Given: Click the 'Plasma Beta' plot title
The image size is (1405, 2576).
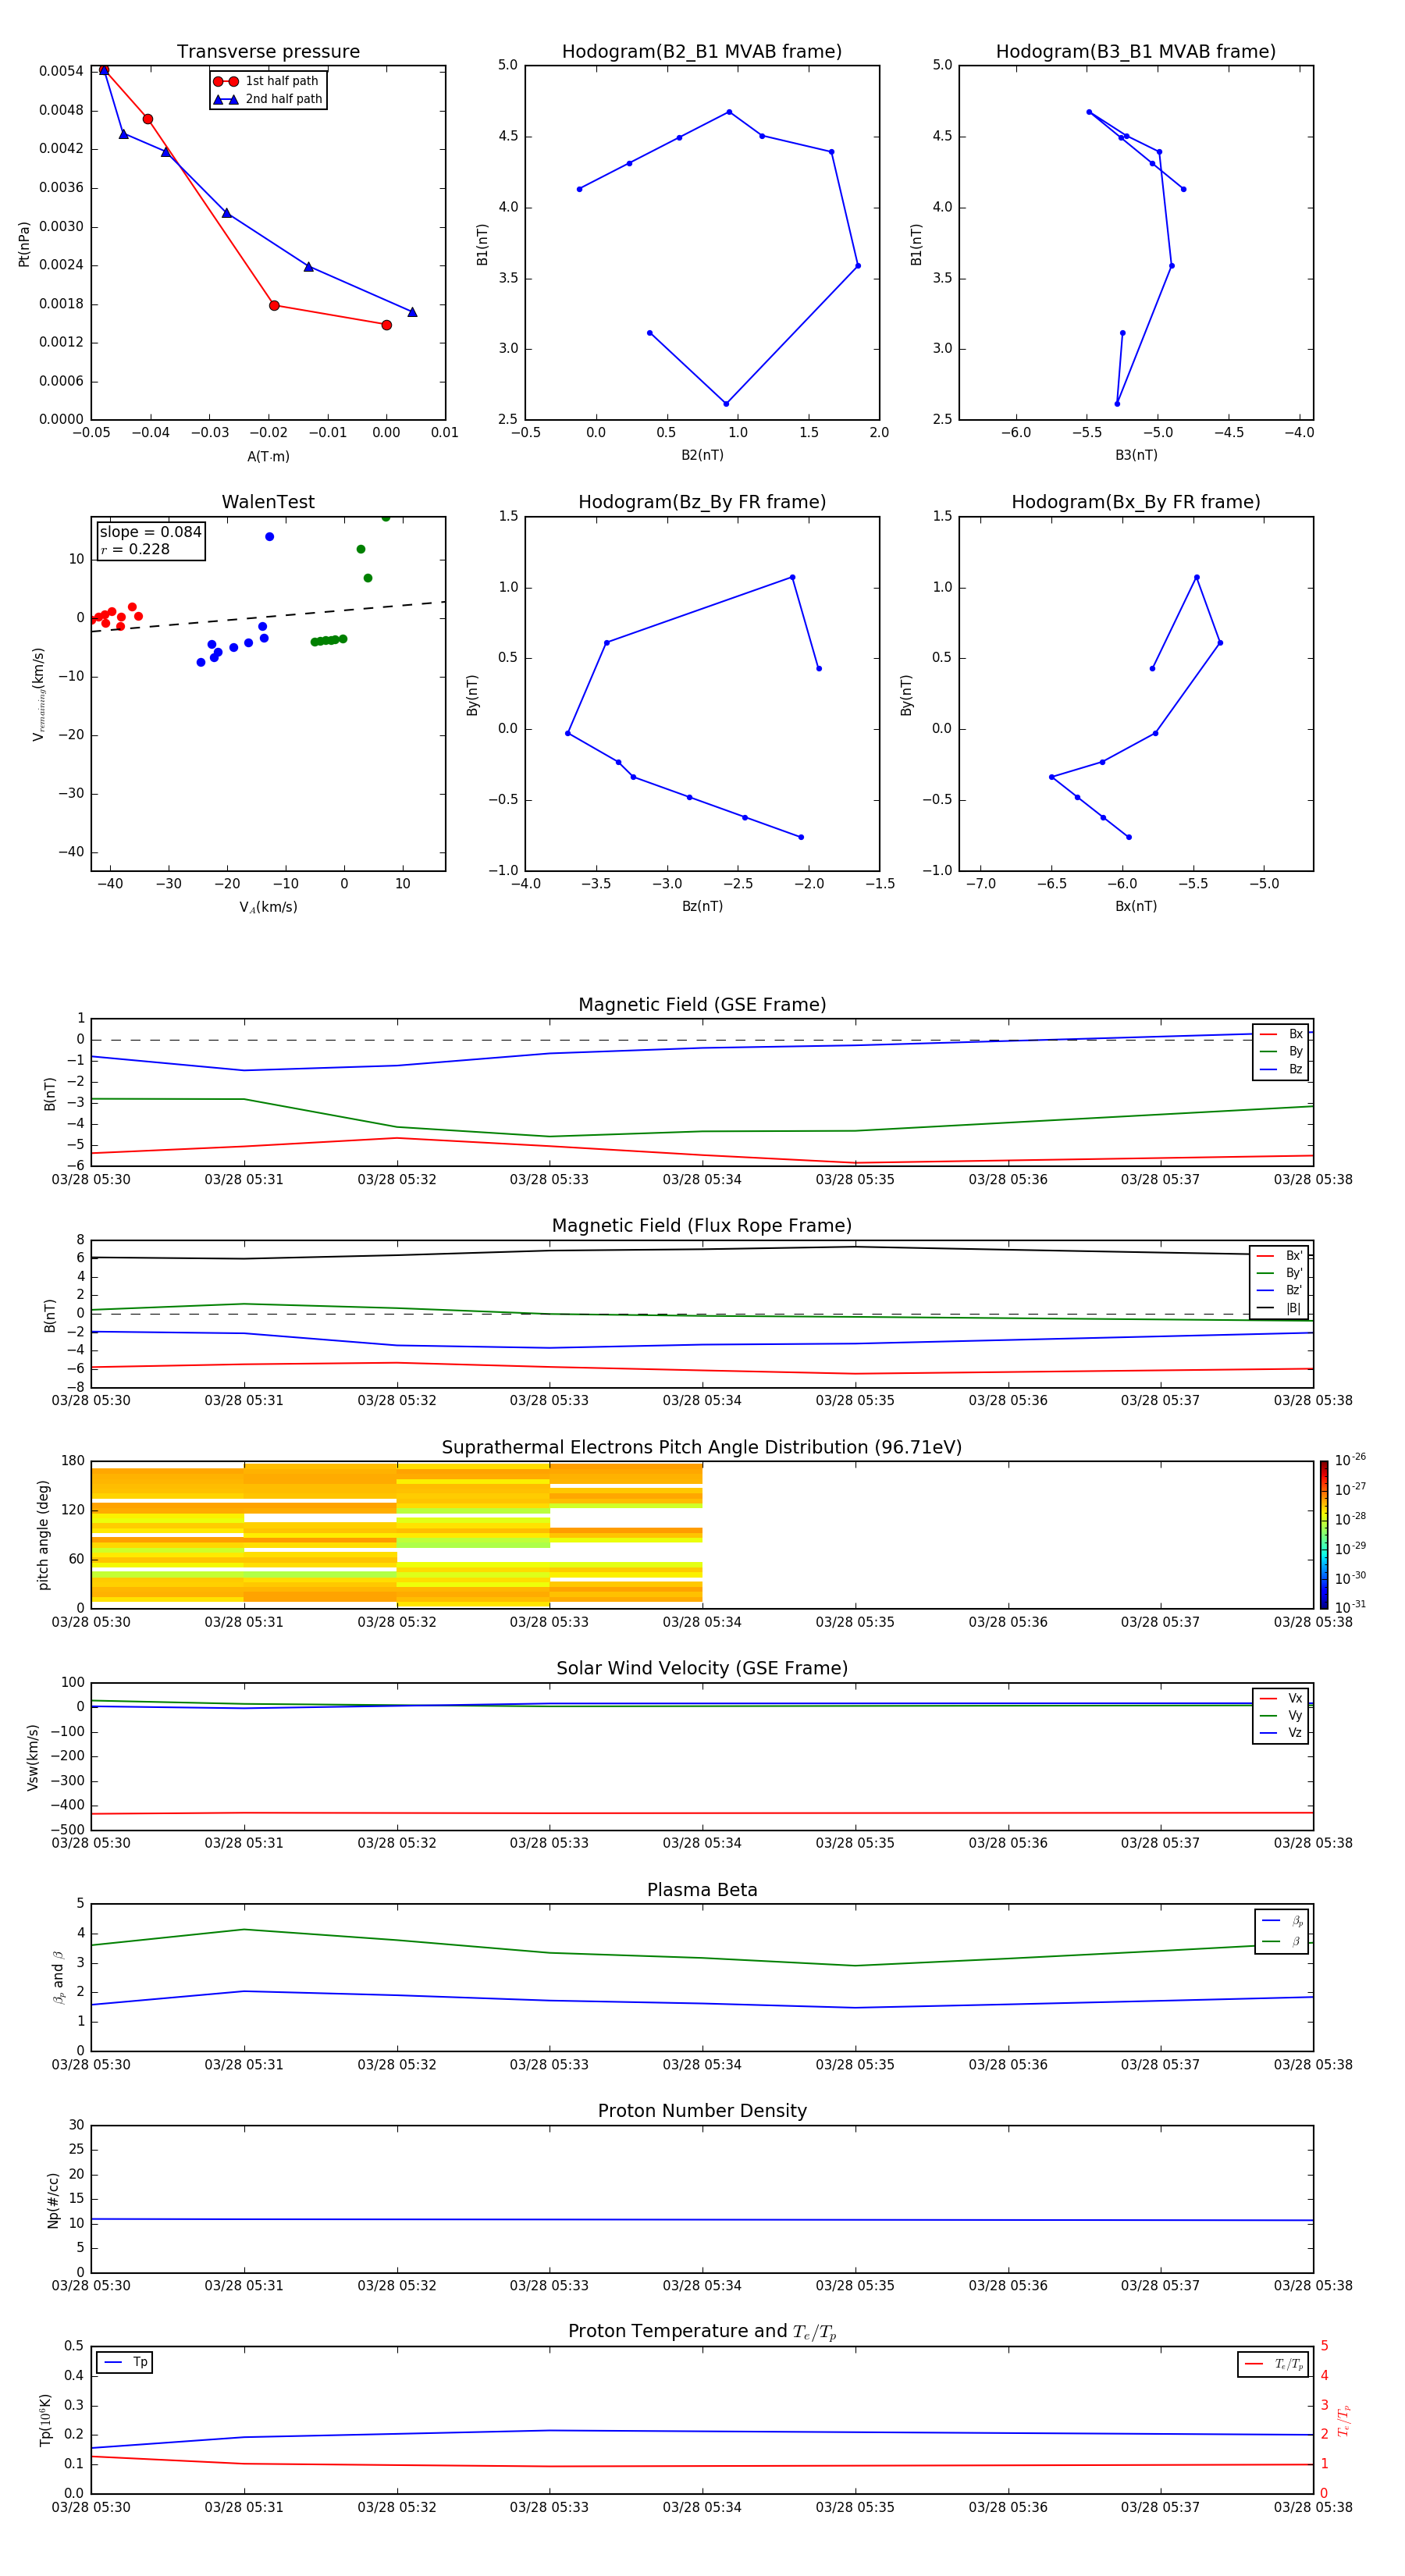Looking at the screenshot, I should click(702, 1890).
